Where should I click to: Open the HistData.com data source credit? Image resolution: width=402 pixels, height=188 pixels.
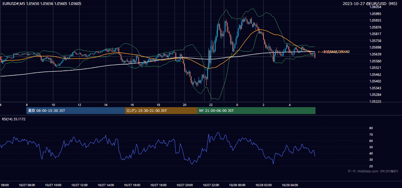tap(373, 171)
